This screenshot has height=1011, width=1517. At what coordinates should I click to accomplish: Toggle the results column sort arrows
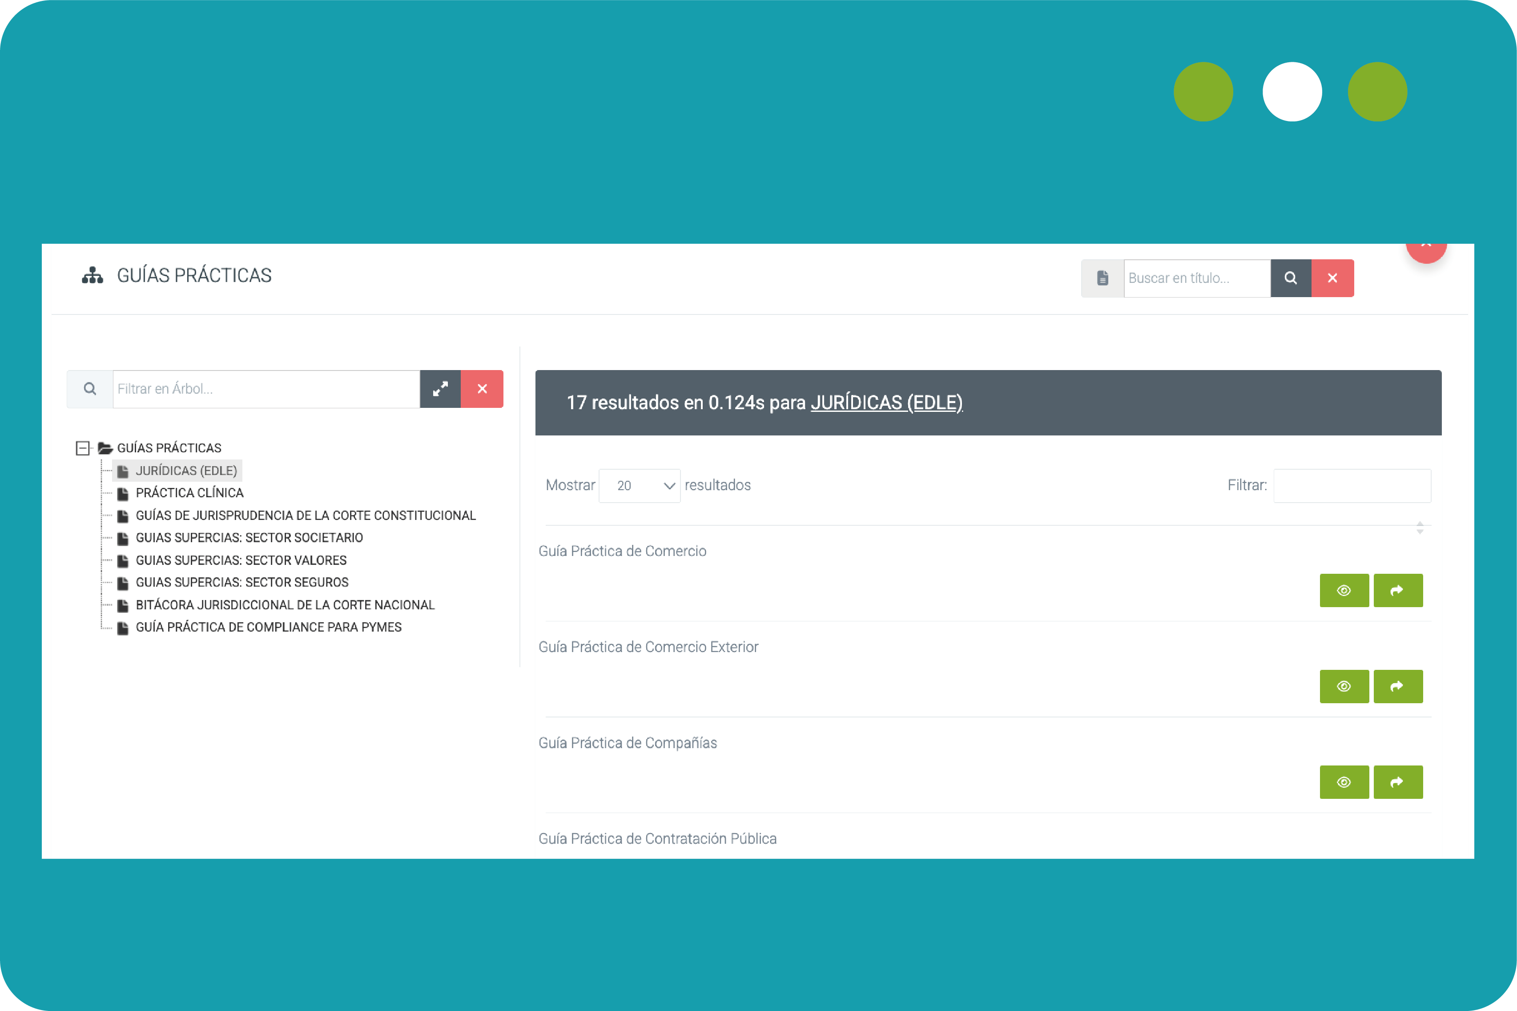pos(1420,528)
